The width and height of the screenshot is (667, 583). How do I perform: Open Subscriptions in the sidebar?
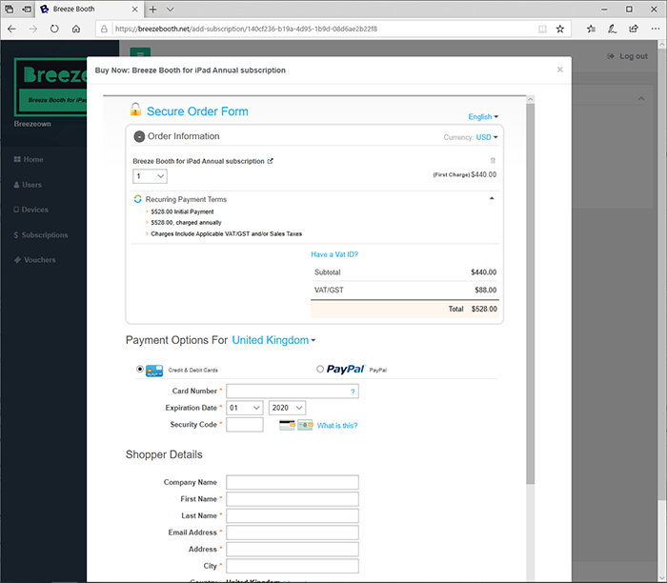tap(40, 235)
